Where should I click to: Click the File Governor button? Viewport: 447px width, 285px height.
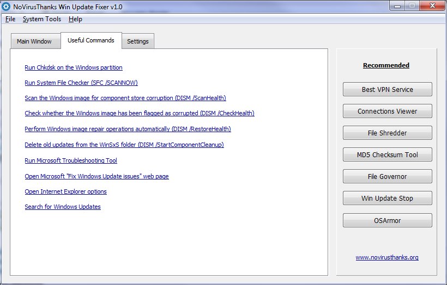point(388,176)
